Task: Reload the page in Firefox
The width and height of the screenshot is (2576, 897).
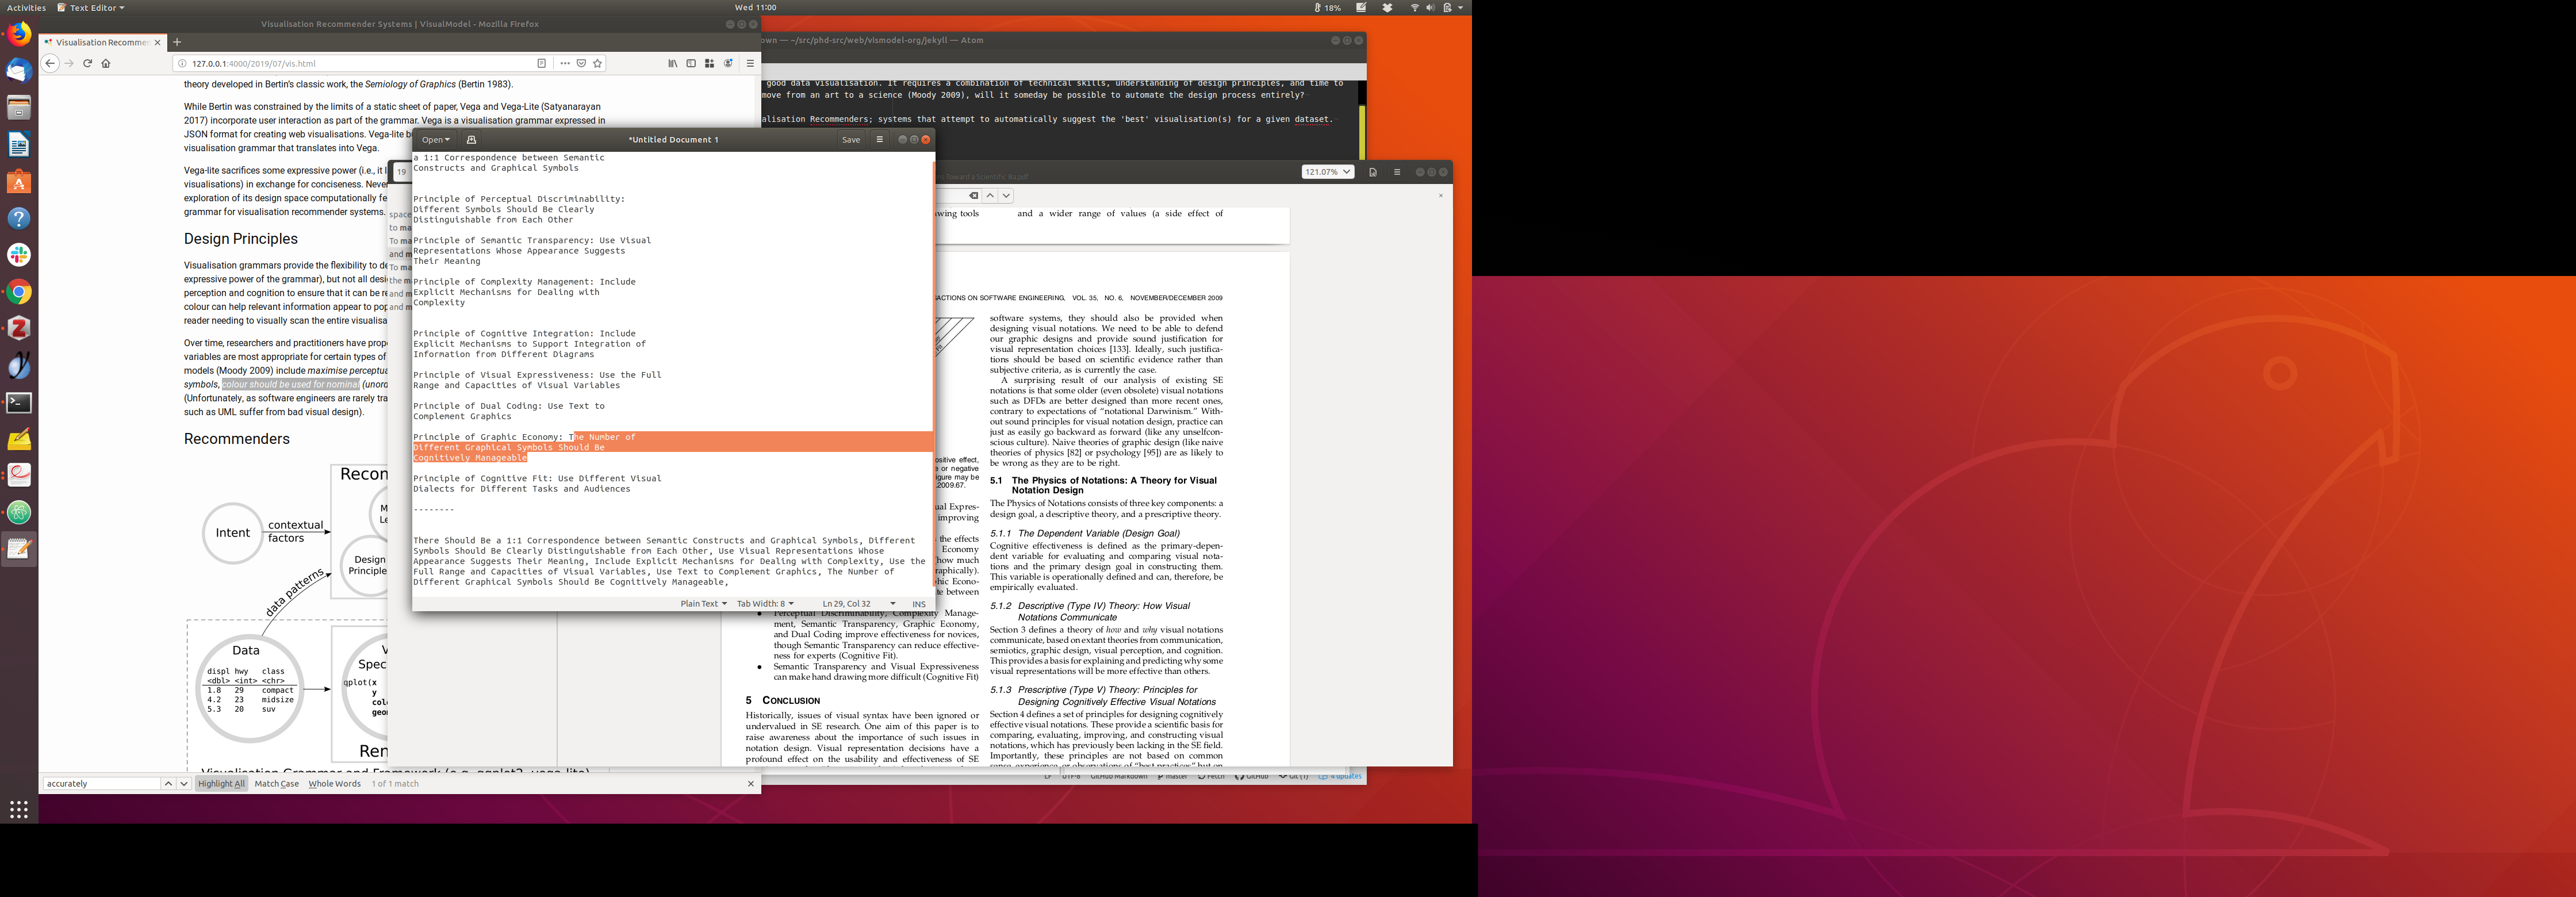Action: pos(87,63)
